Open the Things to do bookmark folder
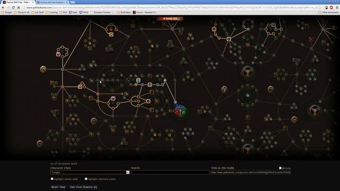 (x=22, y=12)
